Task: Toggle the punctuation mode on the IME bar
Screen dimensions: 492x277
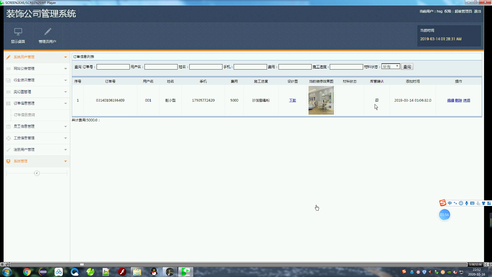Action: click(455, 203)
